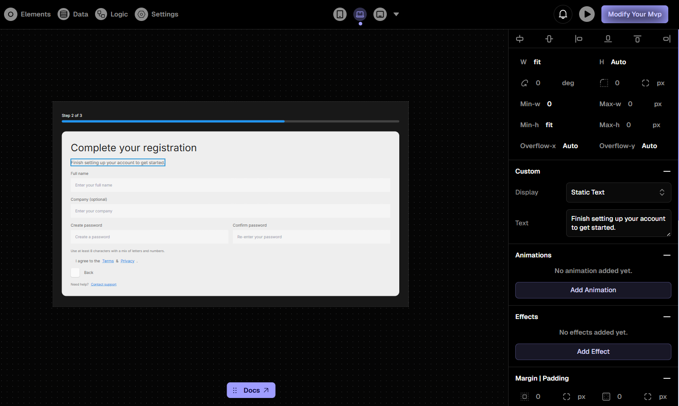Expand individual margin sides icon
Image resolution: width=679 pixels, height=406 pixels.
coord(567,397)
